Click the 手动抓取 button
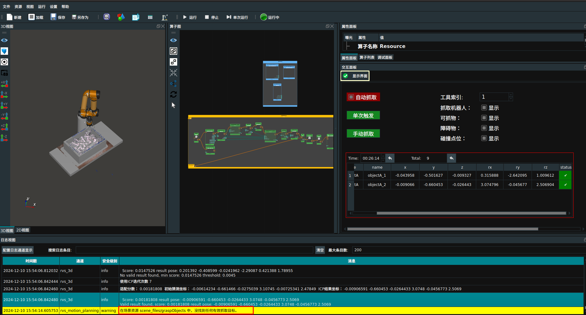 pos(363,134)
